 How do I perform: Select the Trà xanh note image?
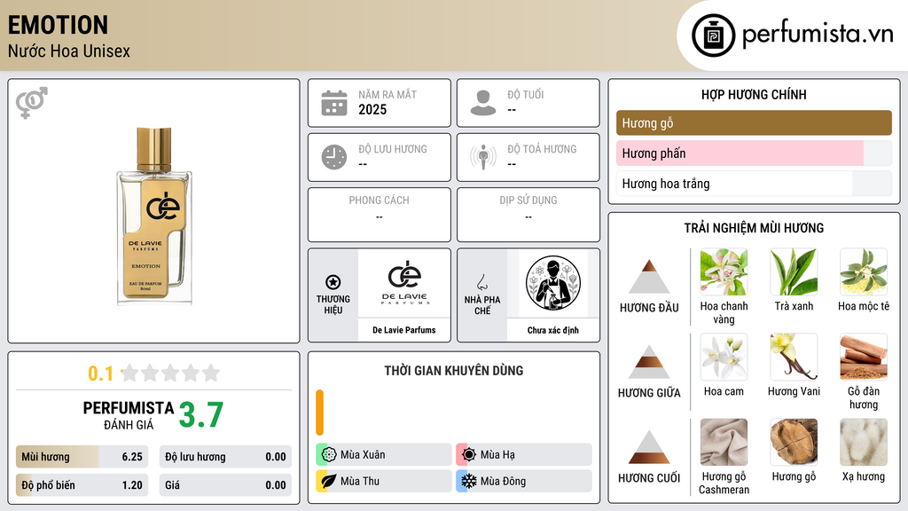794,272
